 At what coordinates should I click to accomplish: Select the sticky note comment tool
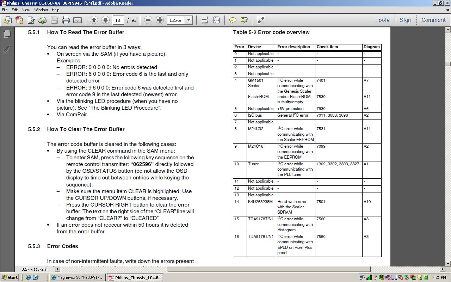point(233,20)
